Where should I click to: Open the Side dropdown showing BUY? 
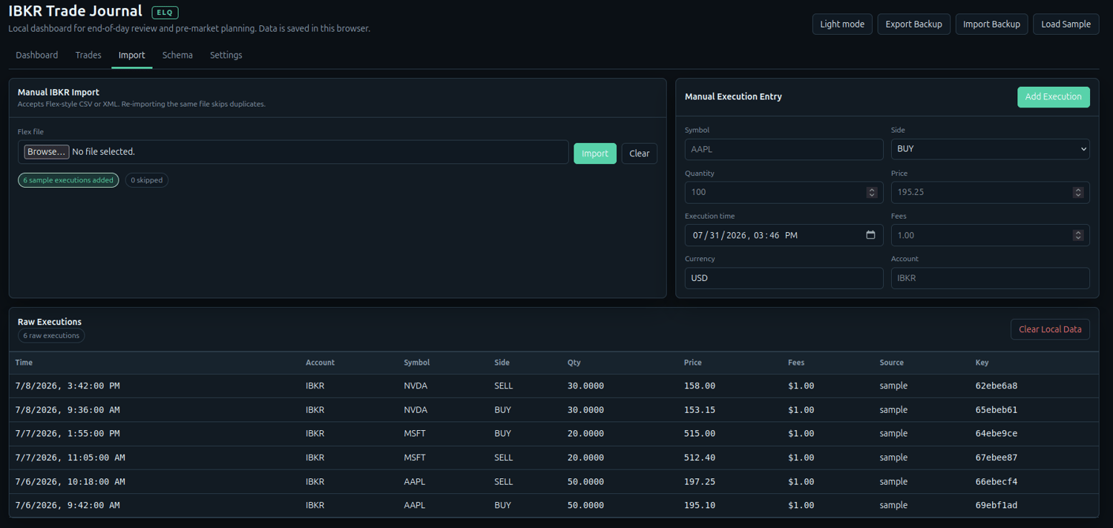pyautogui.click(x=990, y=149)
